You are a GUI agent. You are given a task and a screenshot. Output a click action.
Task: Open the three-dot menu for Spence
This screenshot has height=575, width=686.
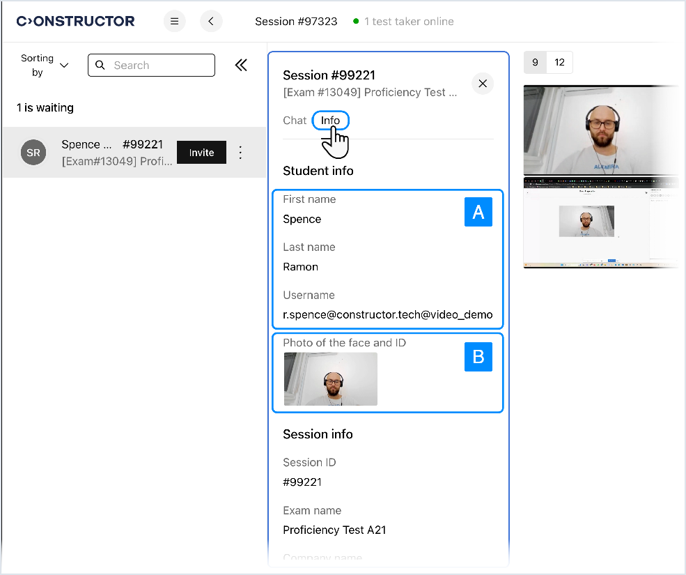(x=241, y=153)
